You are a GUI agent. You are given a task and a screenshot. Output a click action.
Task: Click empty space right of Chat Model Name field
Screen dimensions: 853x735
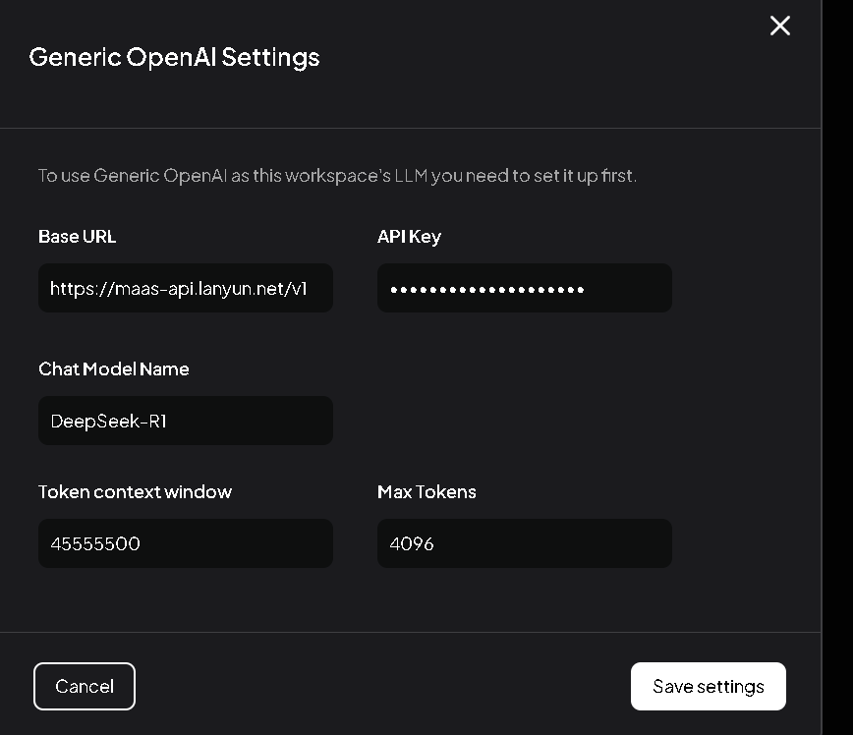(x=524, y=421)
